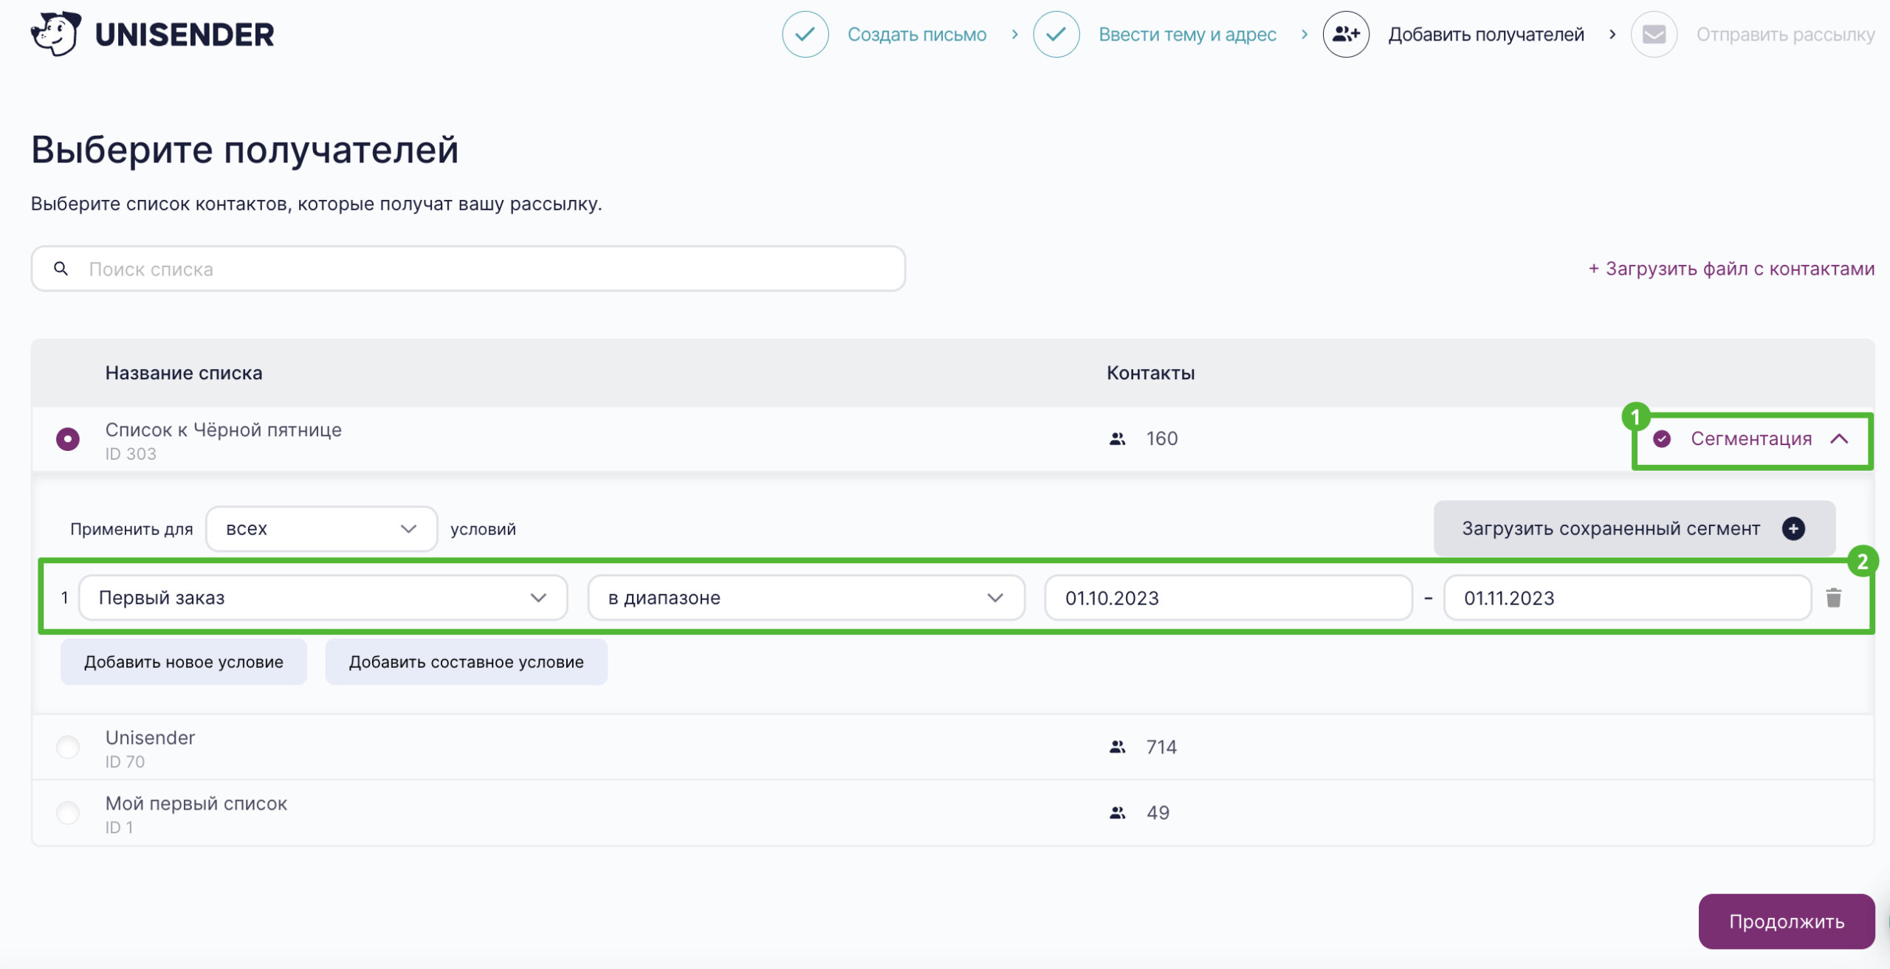
Task: Focus the Поиск списка search field
Action: 468,269
